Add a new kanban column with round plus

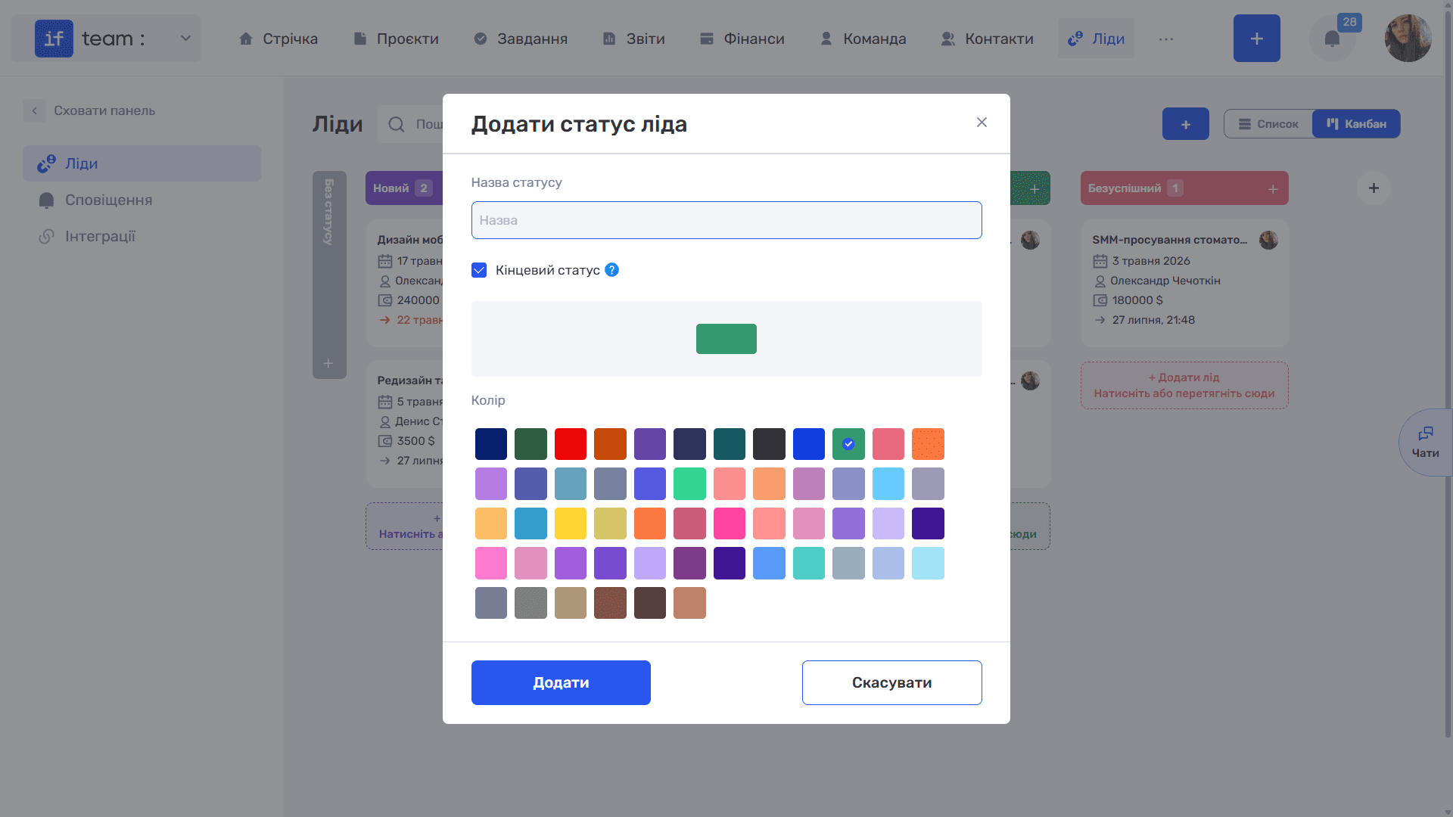[x=1374, y=188]
